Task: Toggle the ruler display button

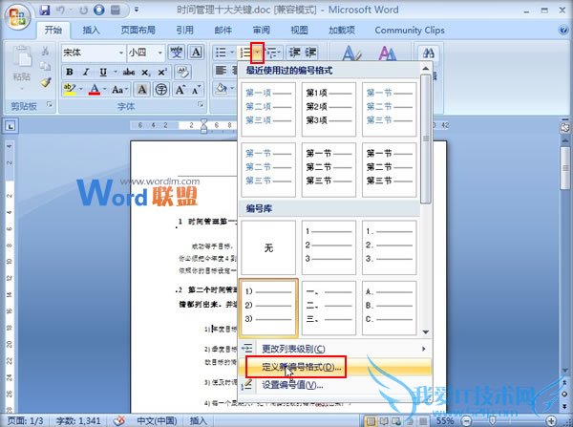Action: pyautogui.click(x=564, y=128)
